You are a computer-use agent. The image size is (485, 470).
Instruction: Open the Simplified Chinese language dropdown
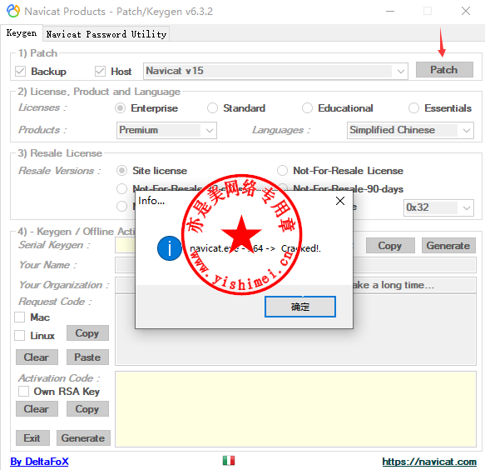click(x=410, y=130)
